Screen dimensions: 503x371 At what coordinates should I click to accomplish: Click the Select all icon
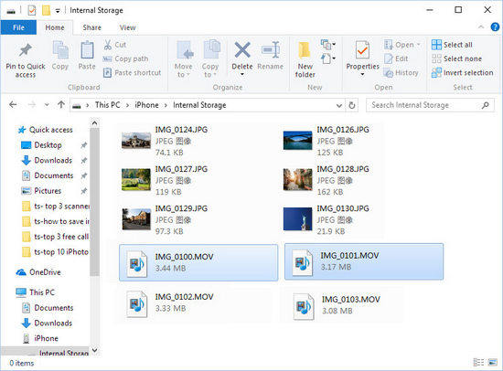tap(436, 45)
